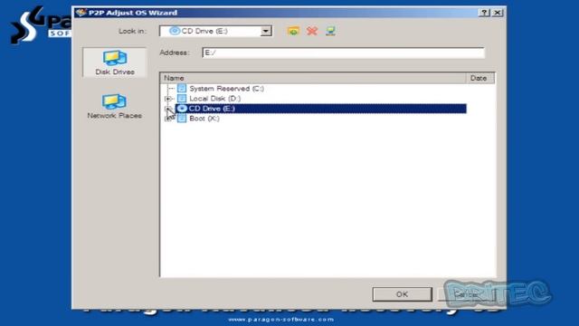This screenshot has width=579, height=326.
Task: Expand the CD Drive (E:) tree node
Action: pos(168,109)
